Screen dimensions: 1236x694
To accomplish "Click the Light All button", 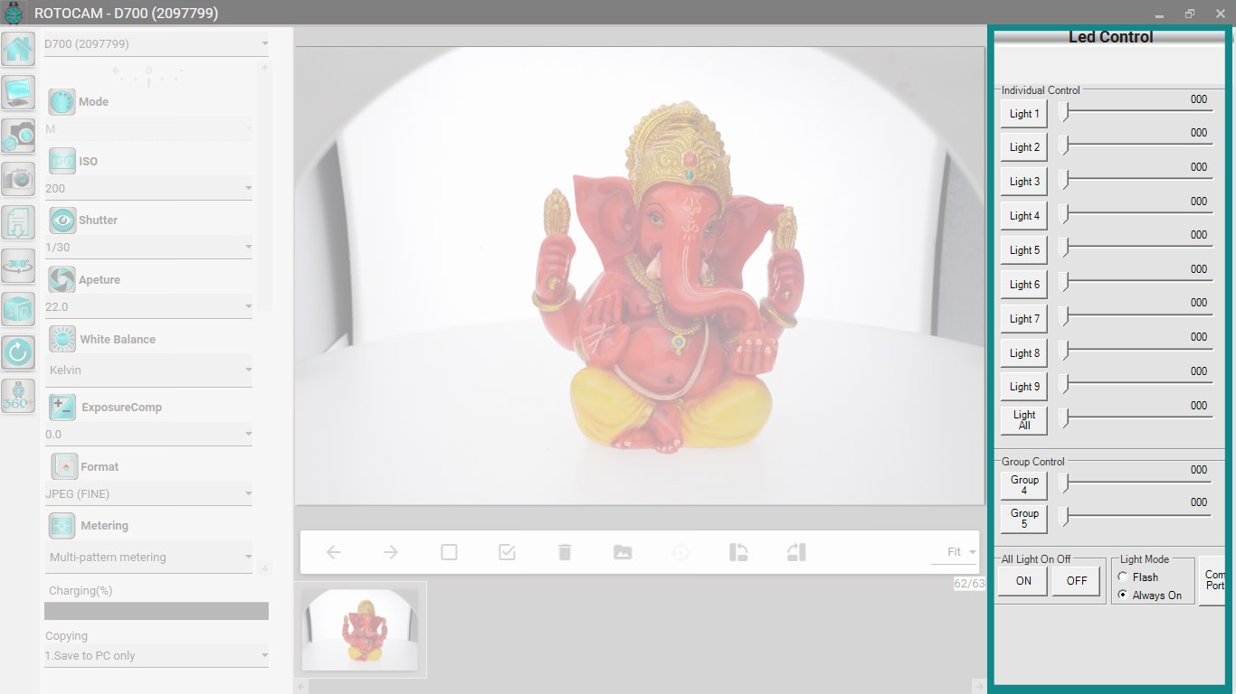I will point(1024,420).
